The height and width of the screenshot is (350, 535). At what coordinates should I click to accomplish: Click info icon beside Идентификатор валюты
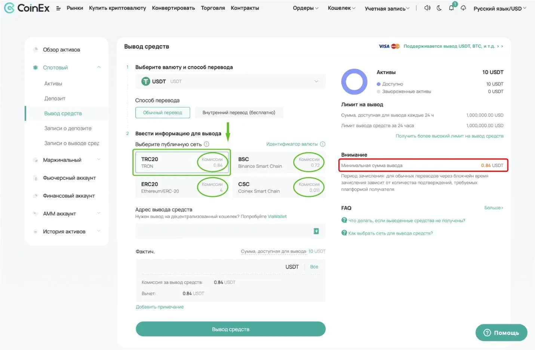tap(323, 144)
